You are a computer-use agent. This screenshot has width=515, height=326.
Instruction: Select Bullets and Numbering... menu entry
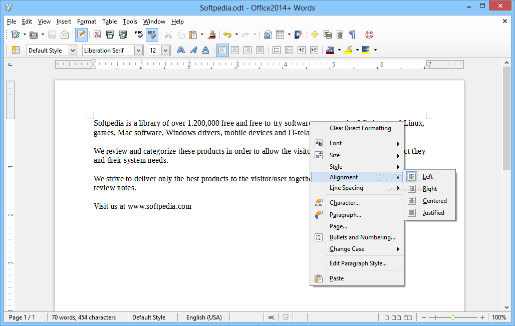(x=357, y=237)
